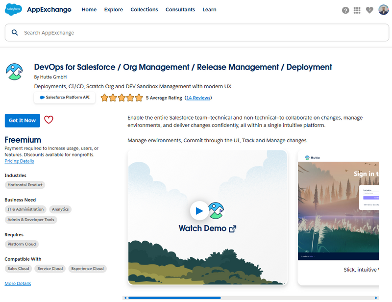
Task: Select the Analytics tag
Action: [60, 209]
